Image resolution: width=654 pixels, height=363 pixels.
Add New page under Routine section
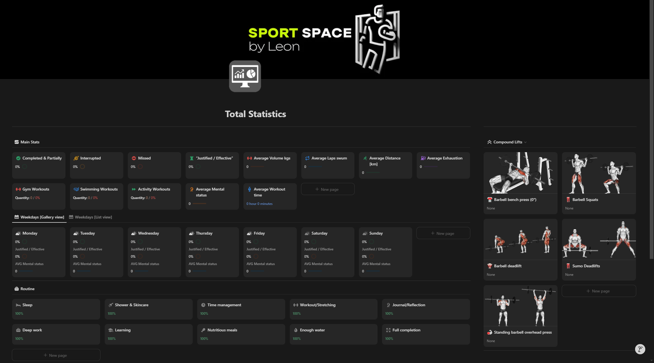pos(56,355)
